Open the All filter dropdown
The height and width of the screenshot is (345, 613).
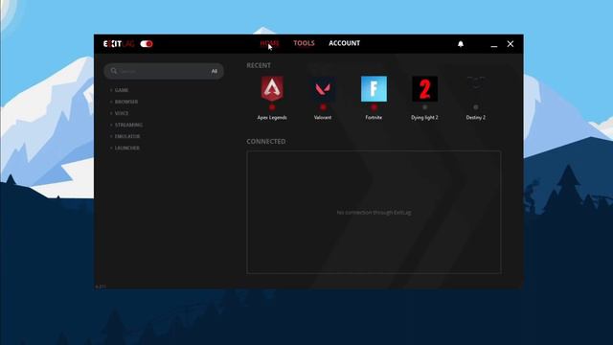[x=215, y=71]
